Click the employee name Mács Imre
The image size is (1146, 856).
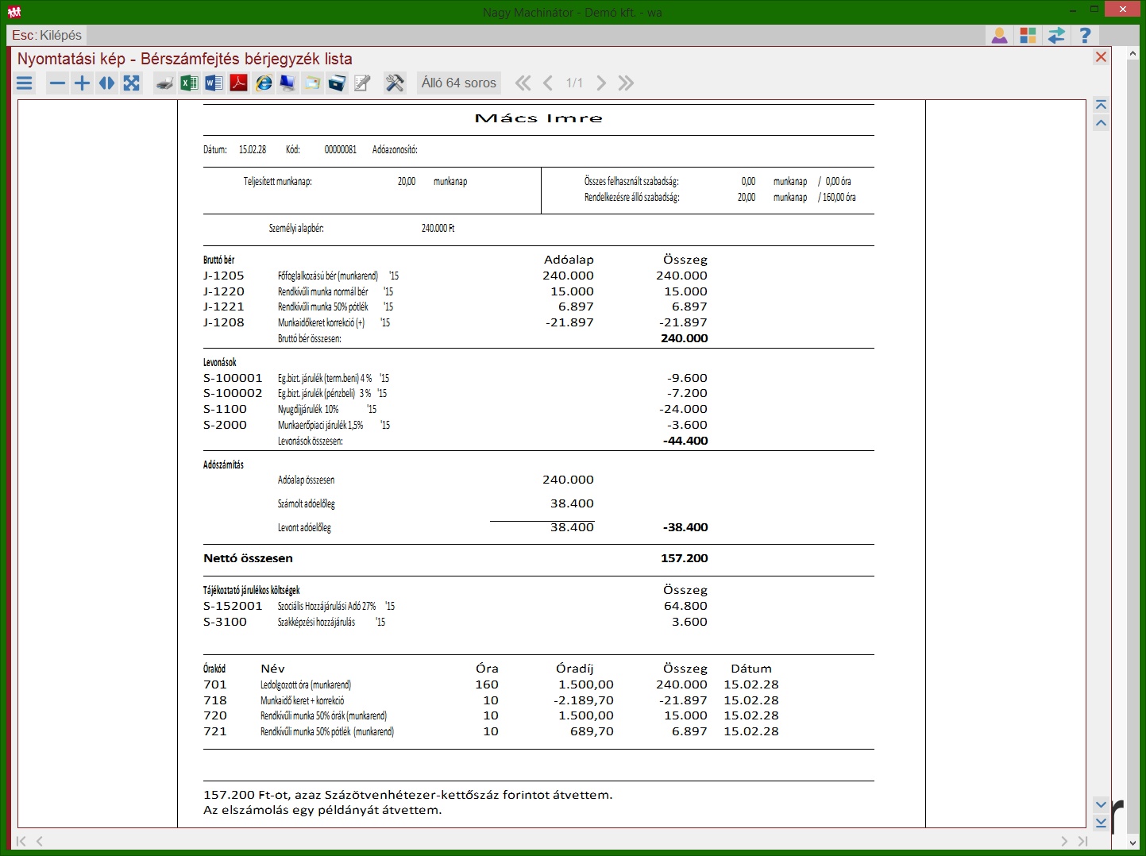tap(538, 118)
